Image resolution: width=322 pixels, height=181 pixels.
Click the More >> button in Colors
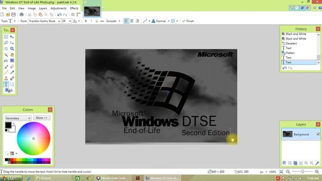[x=42, y=118]
